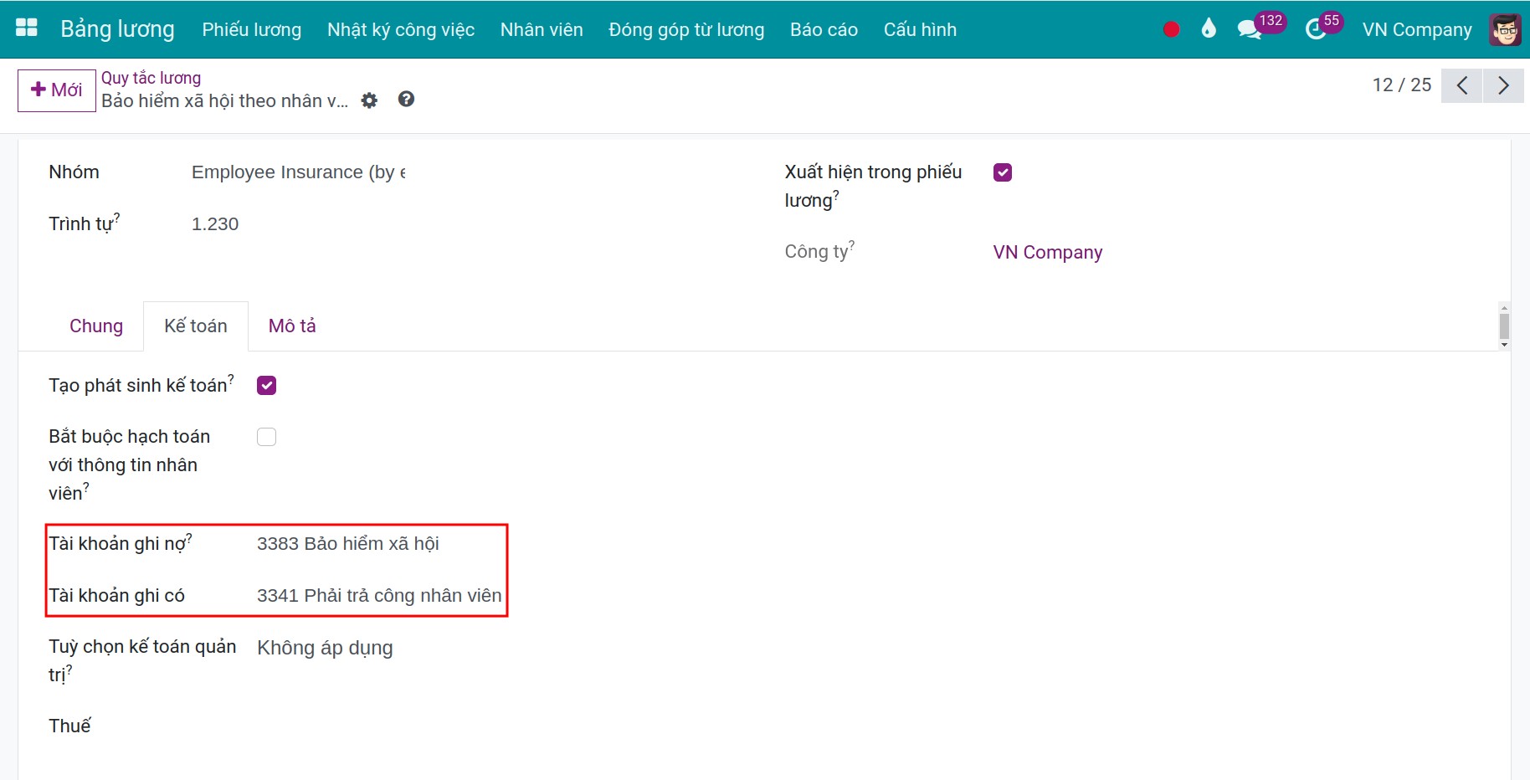
Task: Open the gear actions menu beside record title
Action: click(x=369, y=100)
